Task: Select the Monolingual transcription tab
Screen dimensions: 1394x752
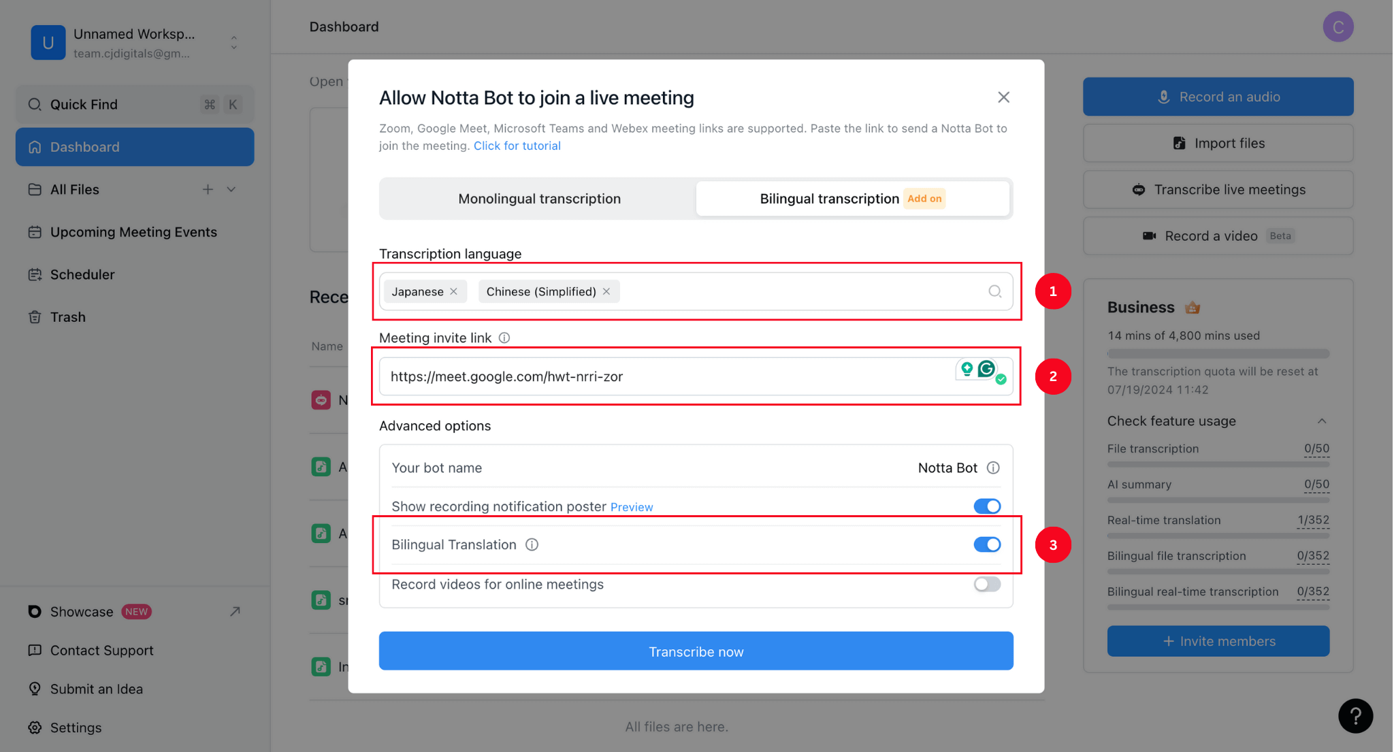Action: [x=538, y=198]
